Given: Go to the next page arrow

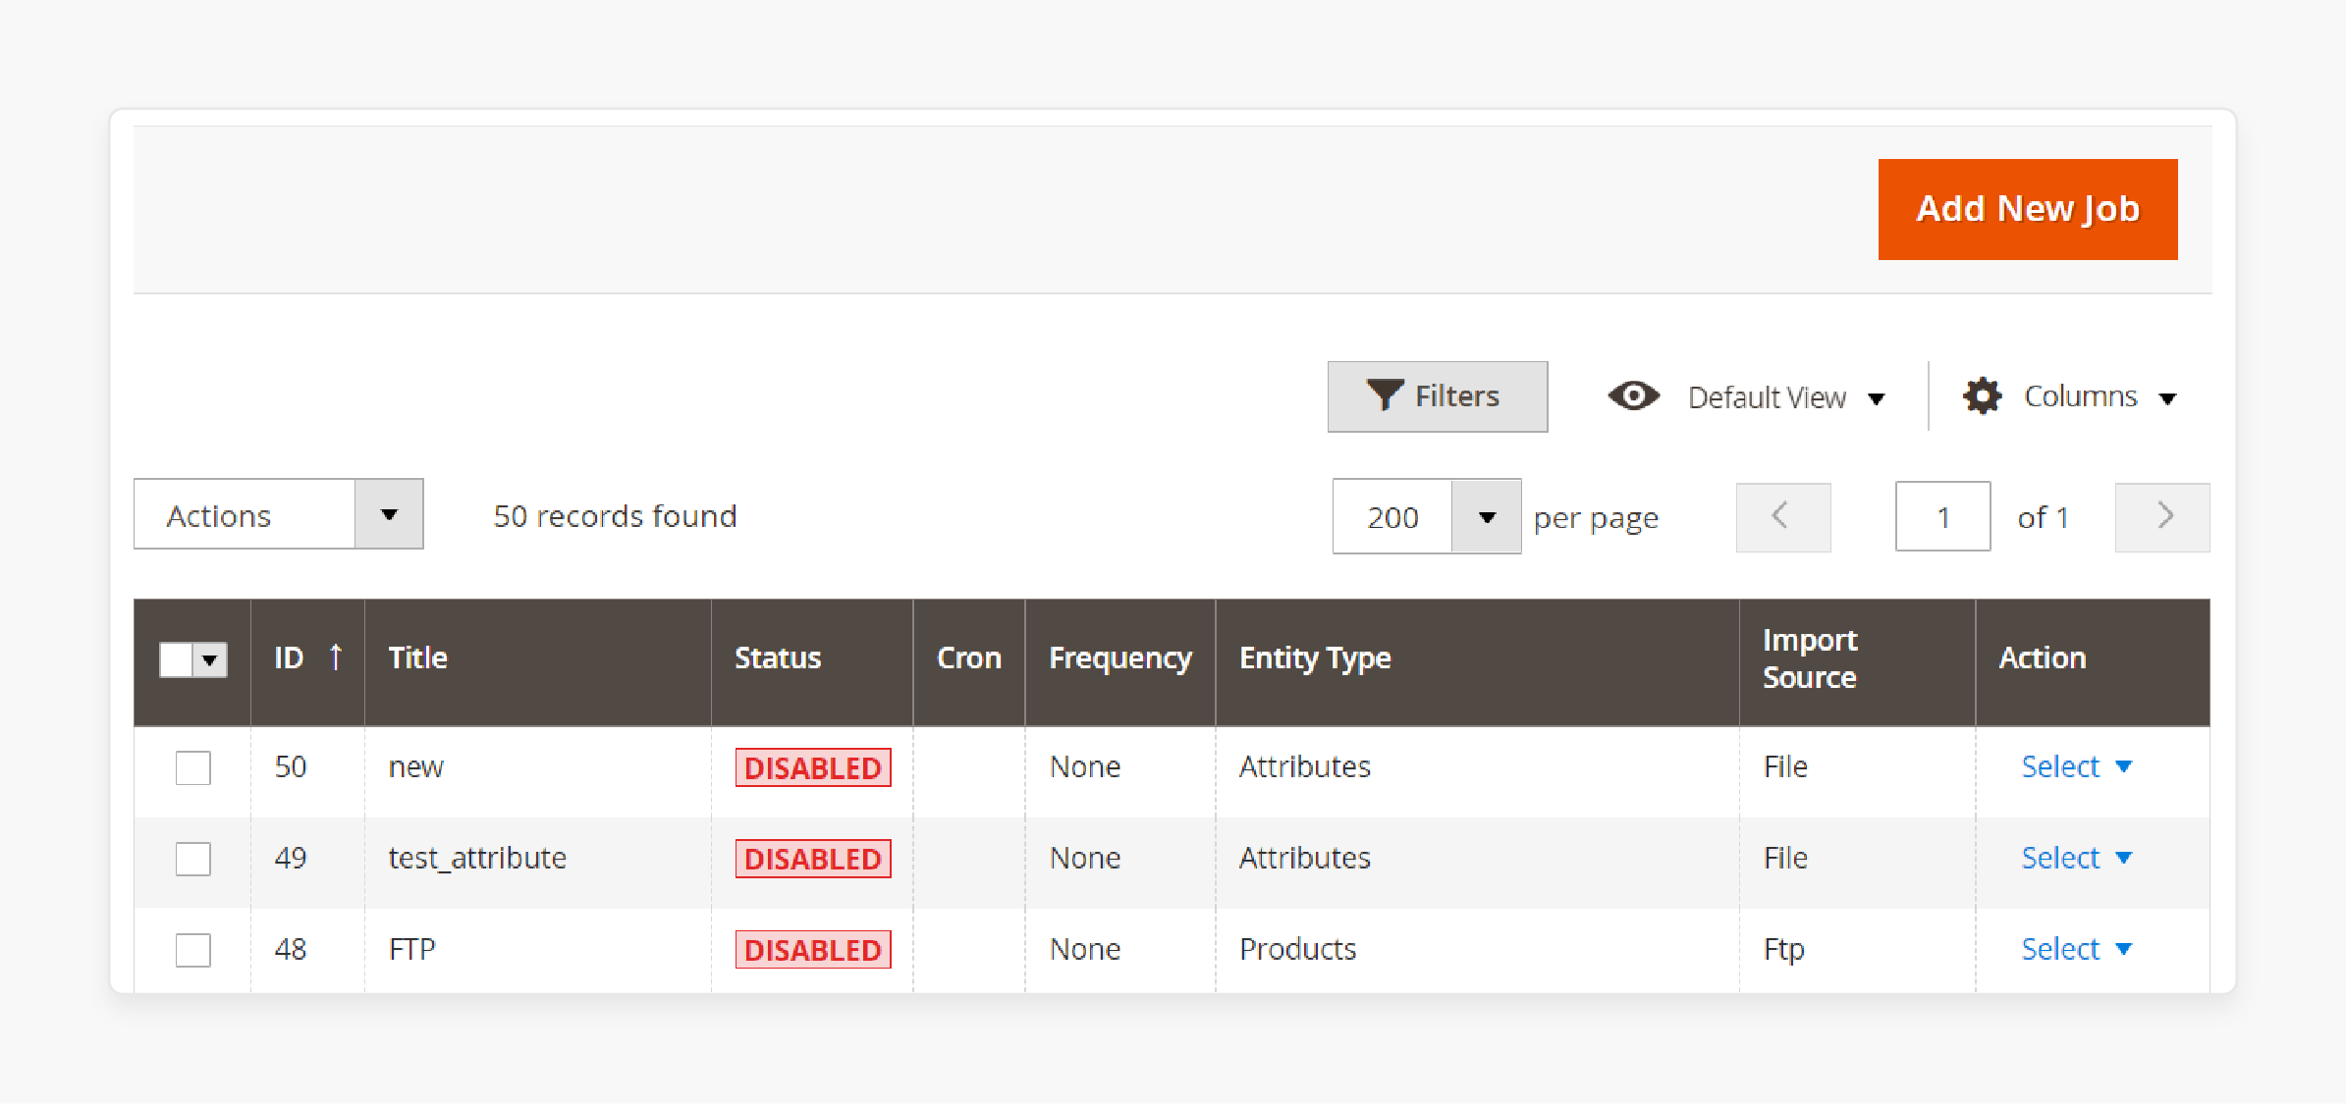Looking at the screenshot, I should [x=2161, y=517].
